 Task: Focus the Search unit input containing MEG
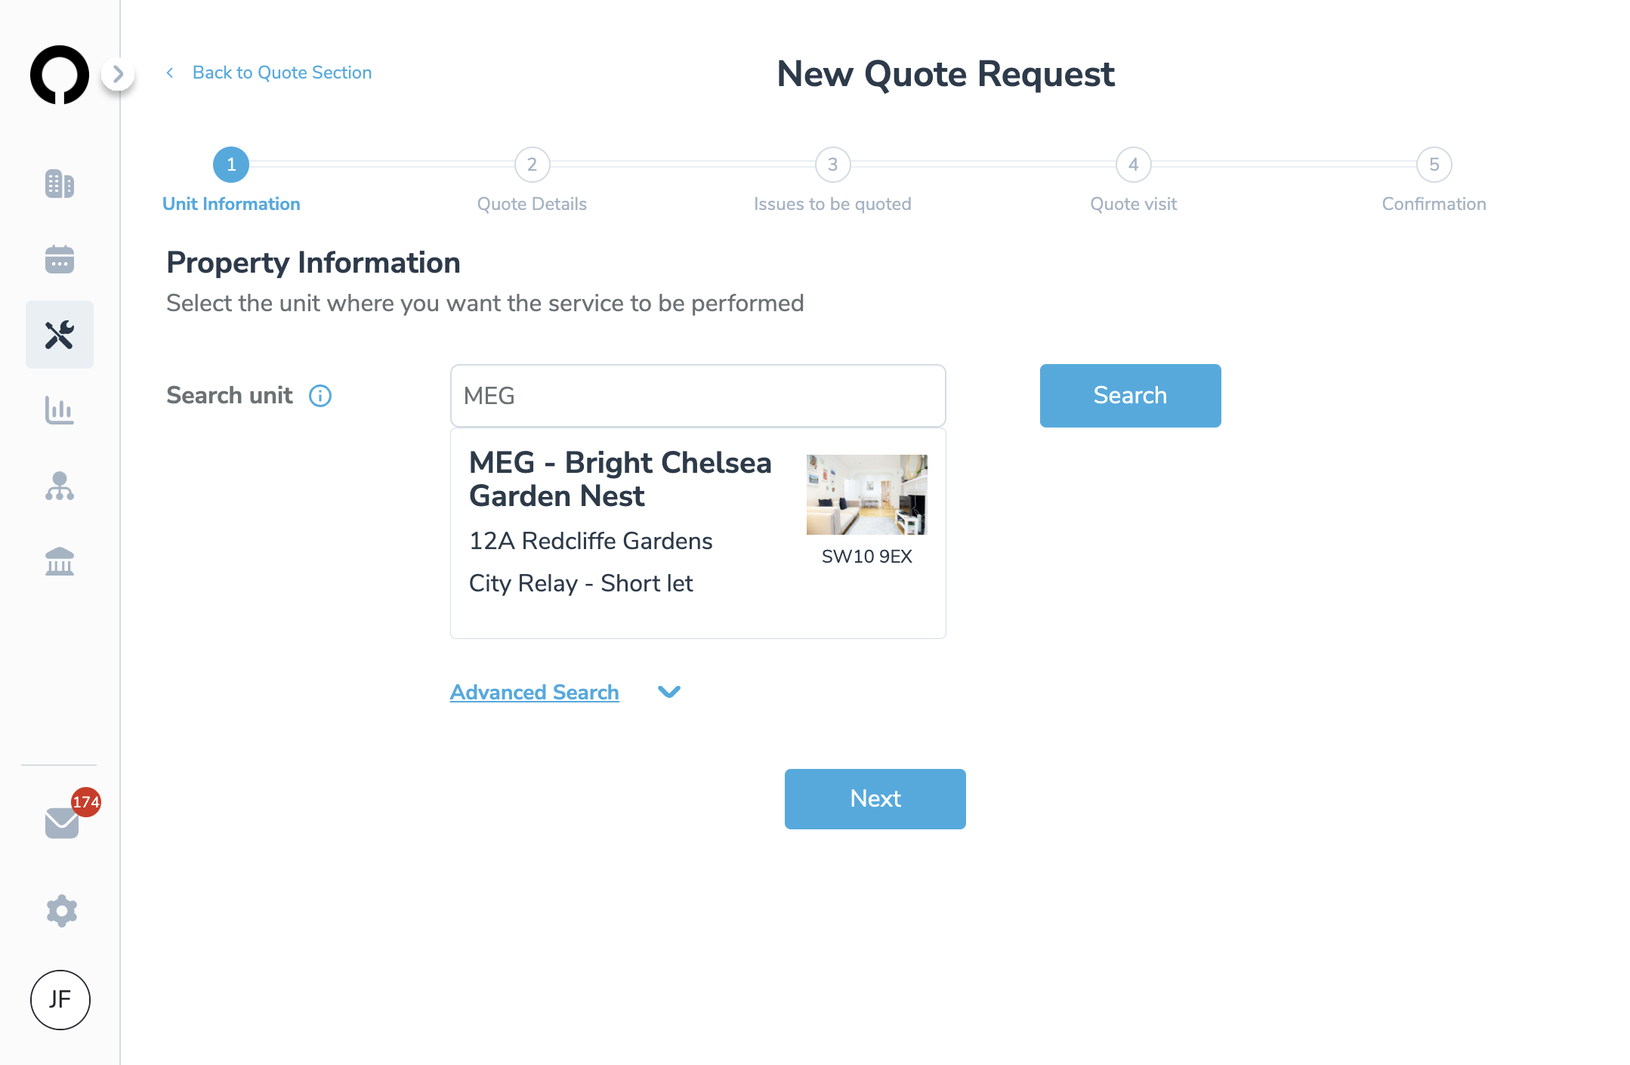[x=698, y=396]
